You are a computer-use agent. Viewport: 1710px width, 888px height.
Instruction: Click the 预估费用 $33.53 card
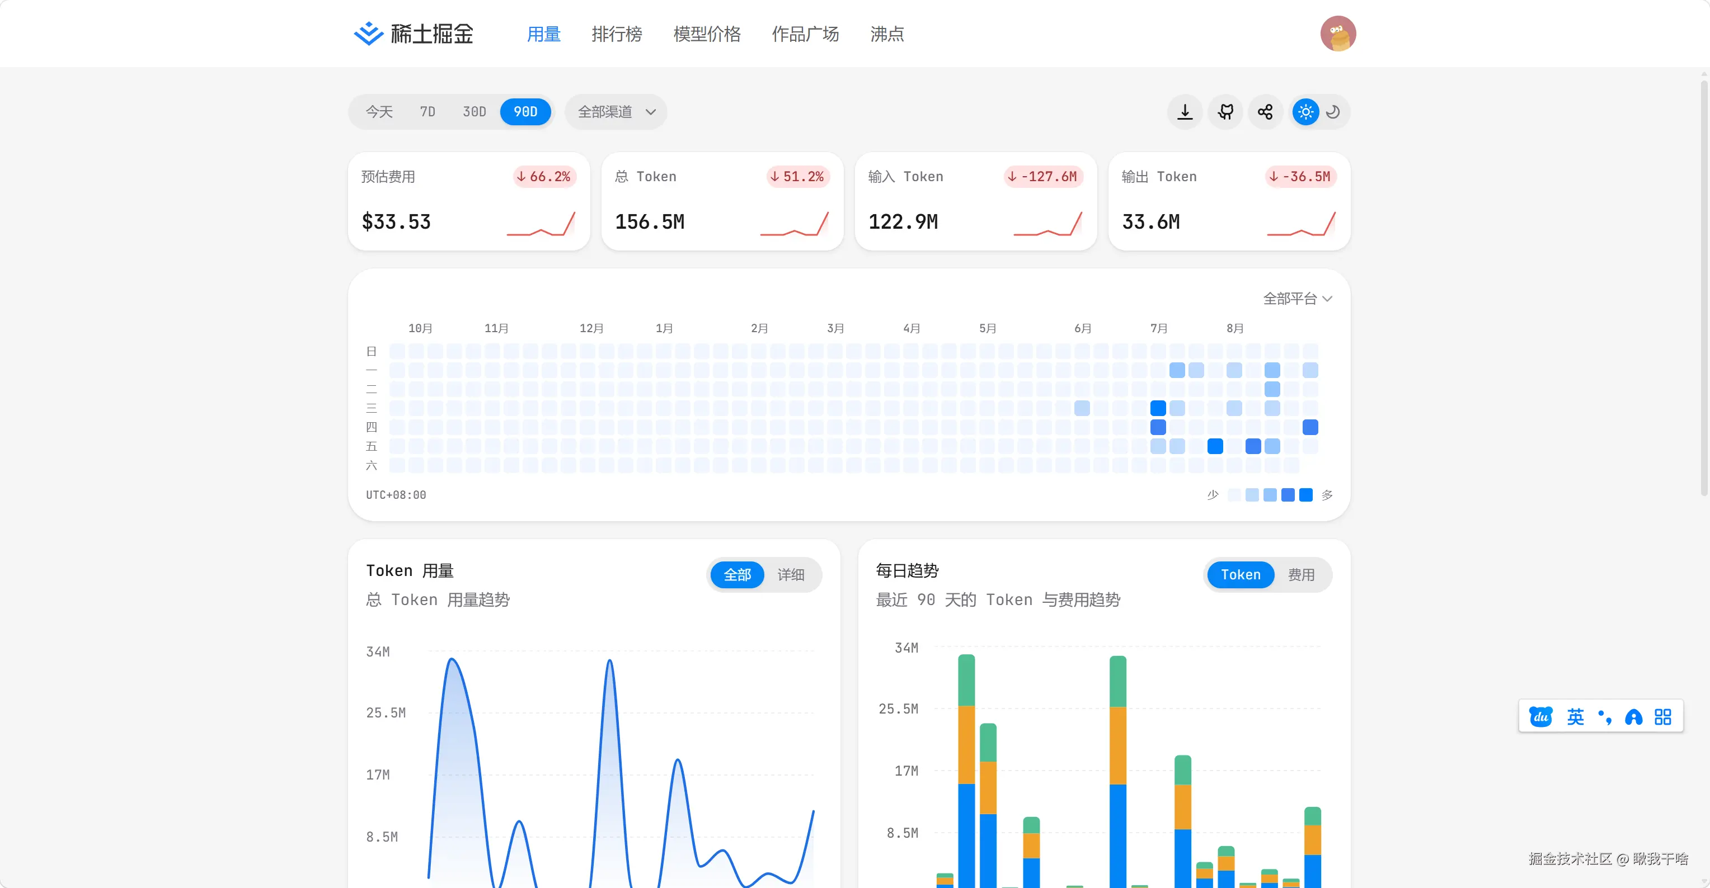pyautogui.click(x=469, y=201)
